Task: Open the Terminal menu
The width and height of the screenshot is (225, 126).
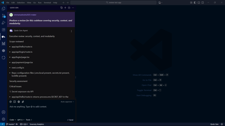Action: click(x=47, y=3)
